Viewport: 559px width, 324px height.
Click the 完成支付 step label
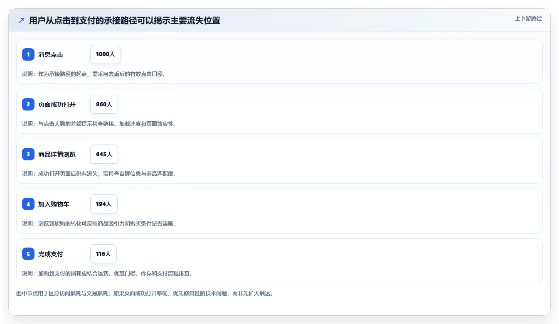click(51, 254)
